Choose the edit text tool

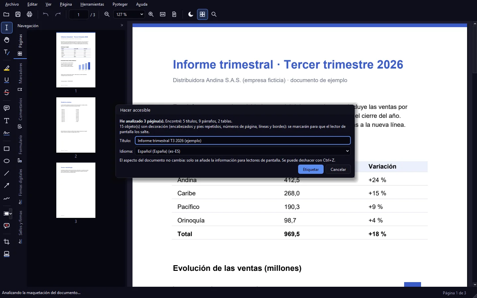coord(7,52)
